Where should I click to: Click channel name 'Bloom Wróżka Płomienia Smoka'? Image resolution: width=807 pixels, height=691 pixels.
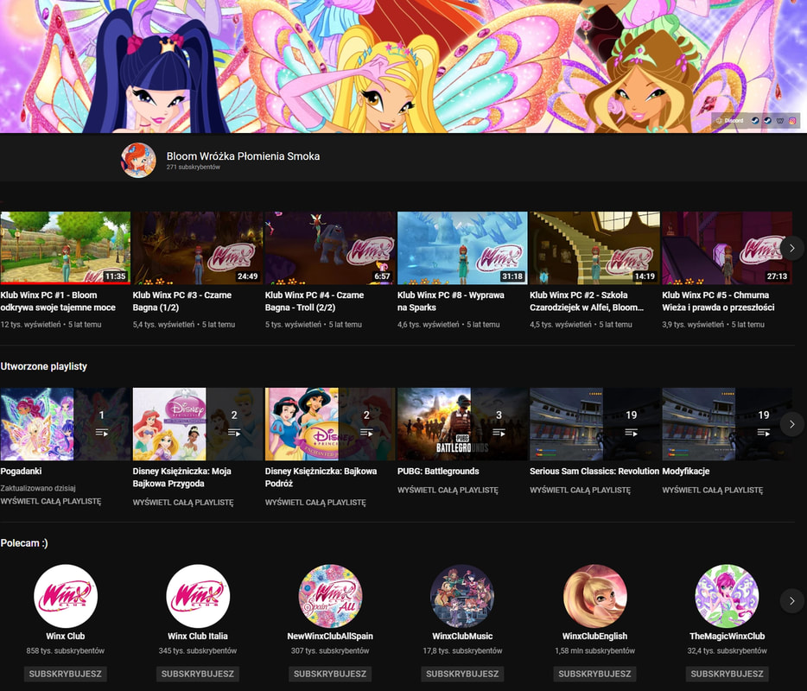[x=243, y=155]
